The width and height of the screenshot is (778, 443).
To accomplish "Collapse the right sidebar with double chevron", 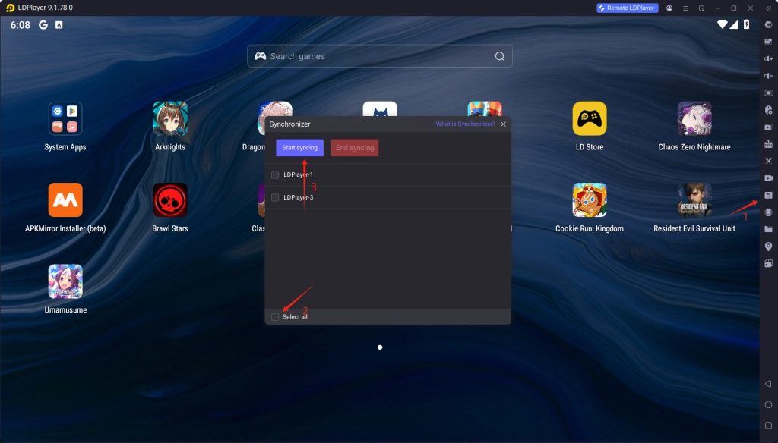I will [768, 8].
